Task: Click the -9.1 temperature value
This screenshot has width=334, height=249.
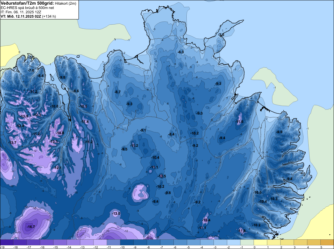Action: 143,130
